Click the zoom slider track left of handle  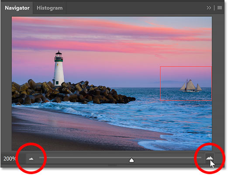click(84, 157)
